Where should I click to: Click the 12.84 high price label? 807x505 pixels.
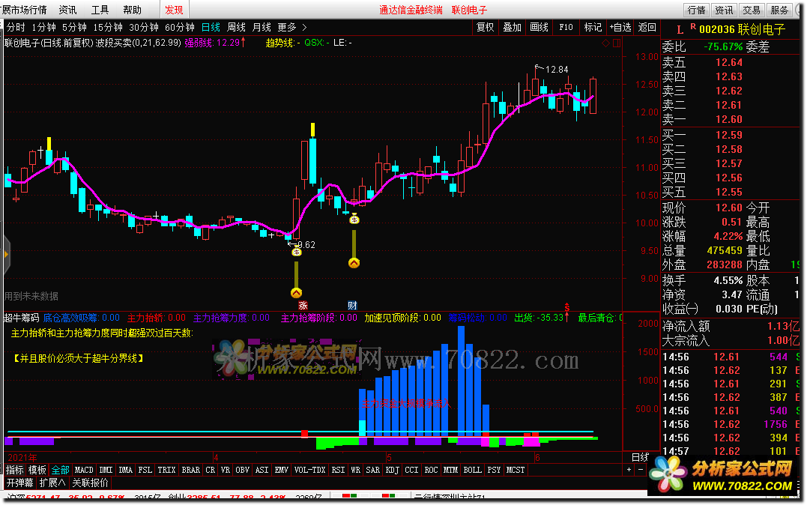(556, 70)
